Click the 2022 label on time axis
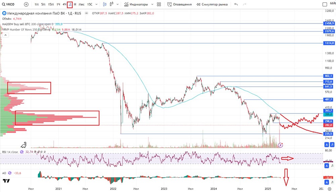 113,189
